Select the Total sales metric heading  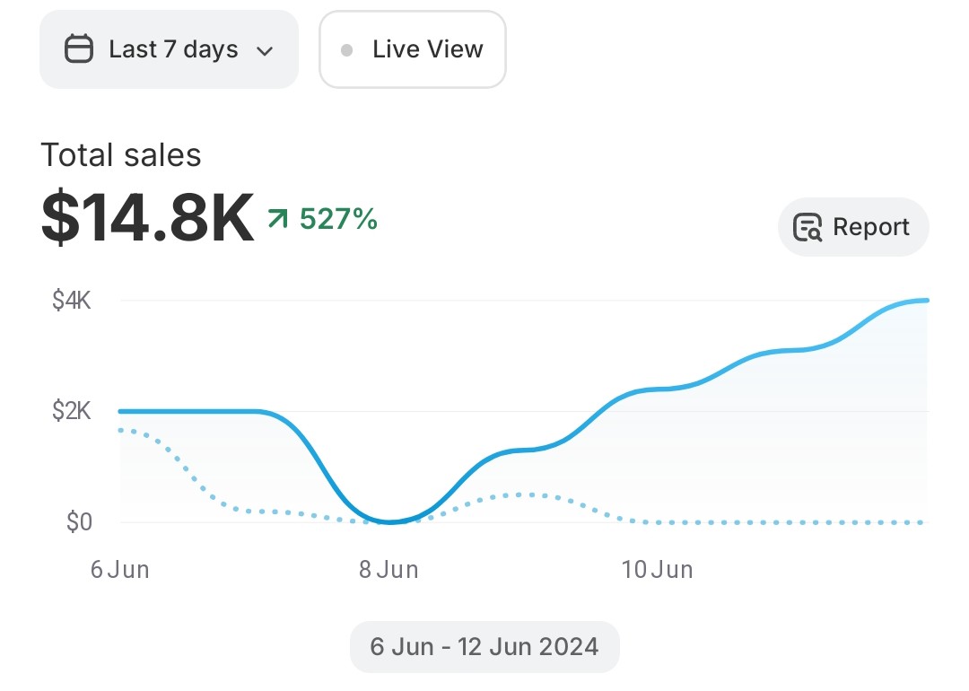coord(120,154)
